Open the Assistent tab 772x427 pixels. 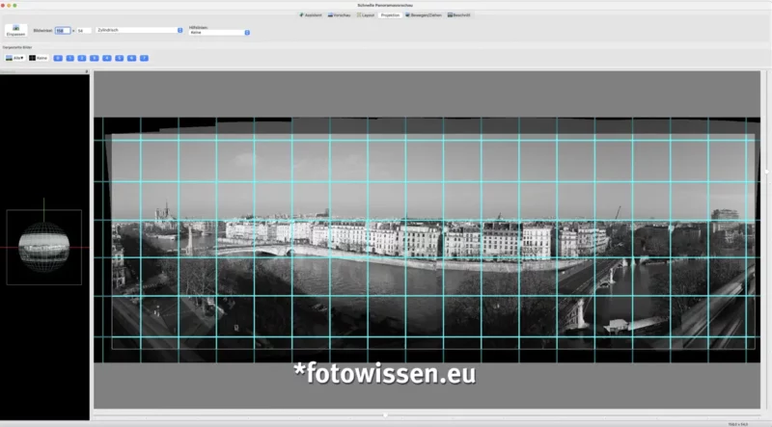tap(311, 15)
